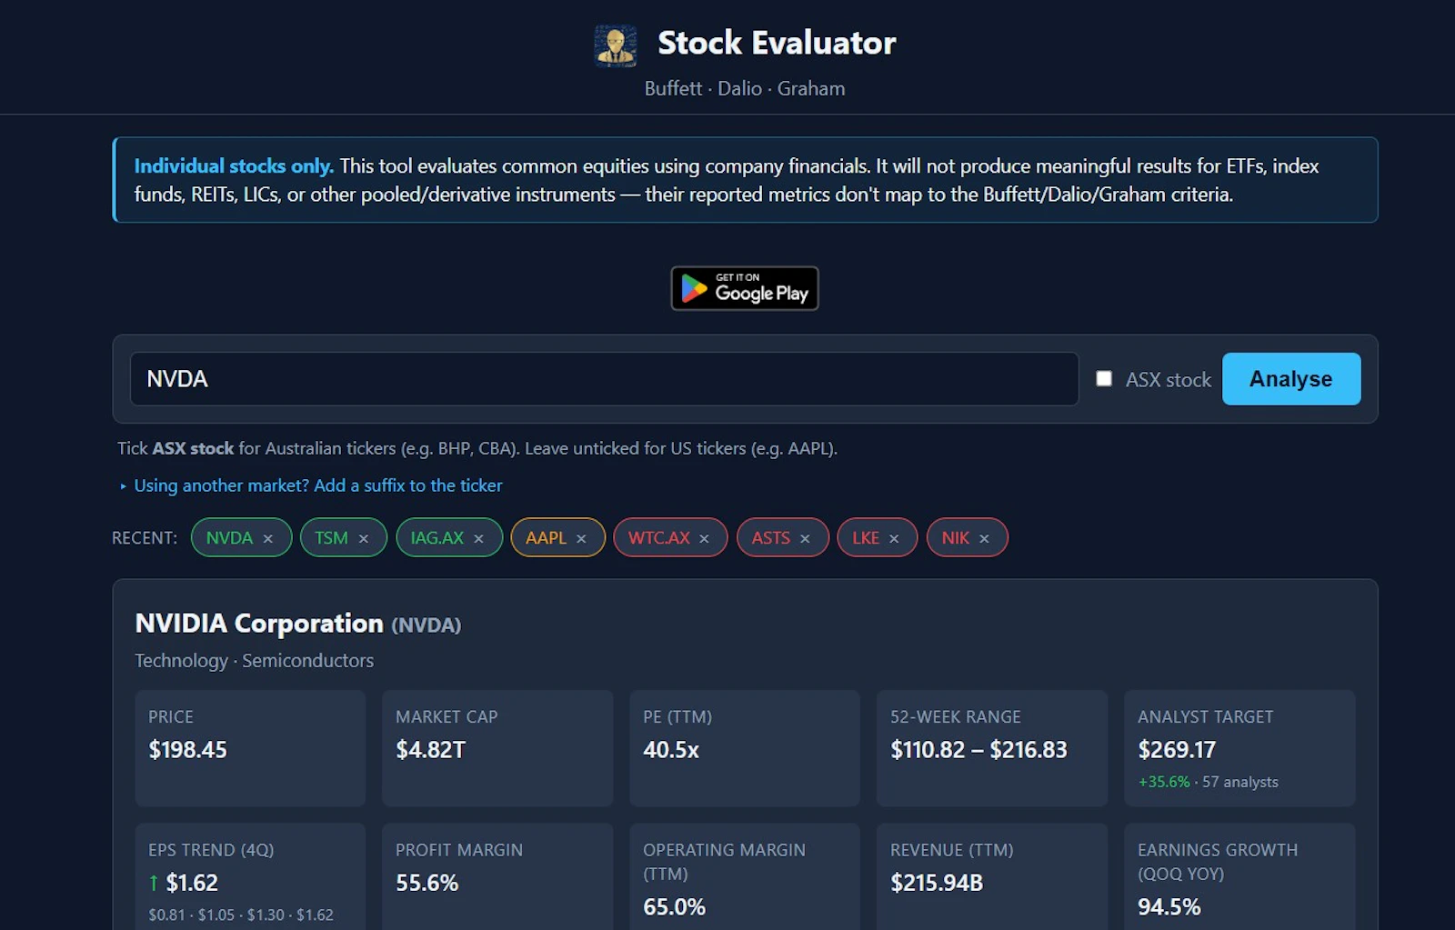Click the 52-week range $110.82 – $216.83
The width and height of the screenshot is (1455, 930).
coord(978,750)
